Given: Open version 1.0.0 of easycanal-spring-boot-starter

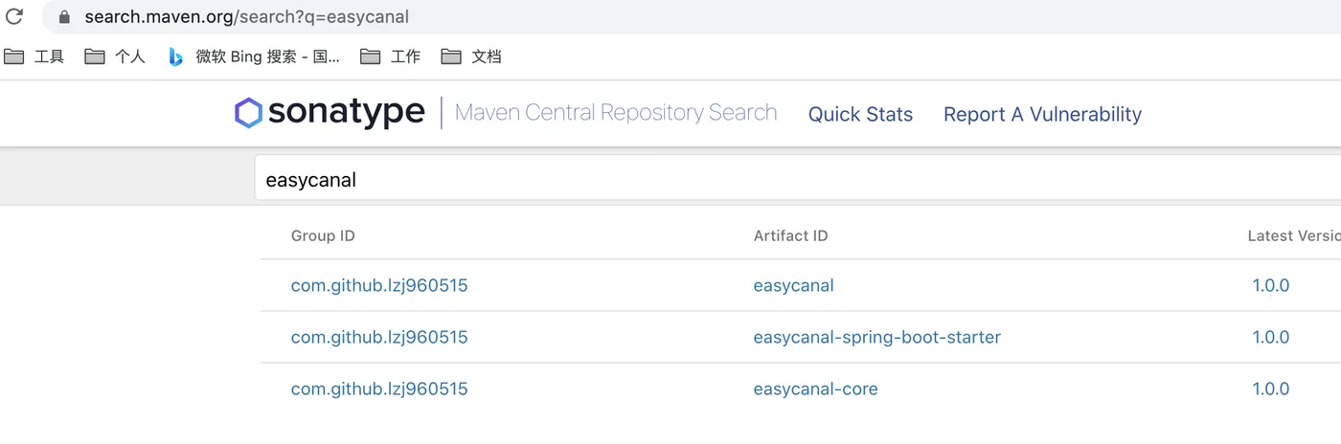Looking at the screenshot, I should click(x=1270, y=337).
